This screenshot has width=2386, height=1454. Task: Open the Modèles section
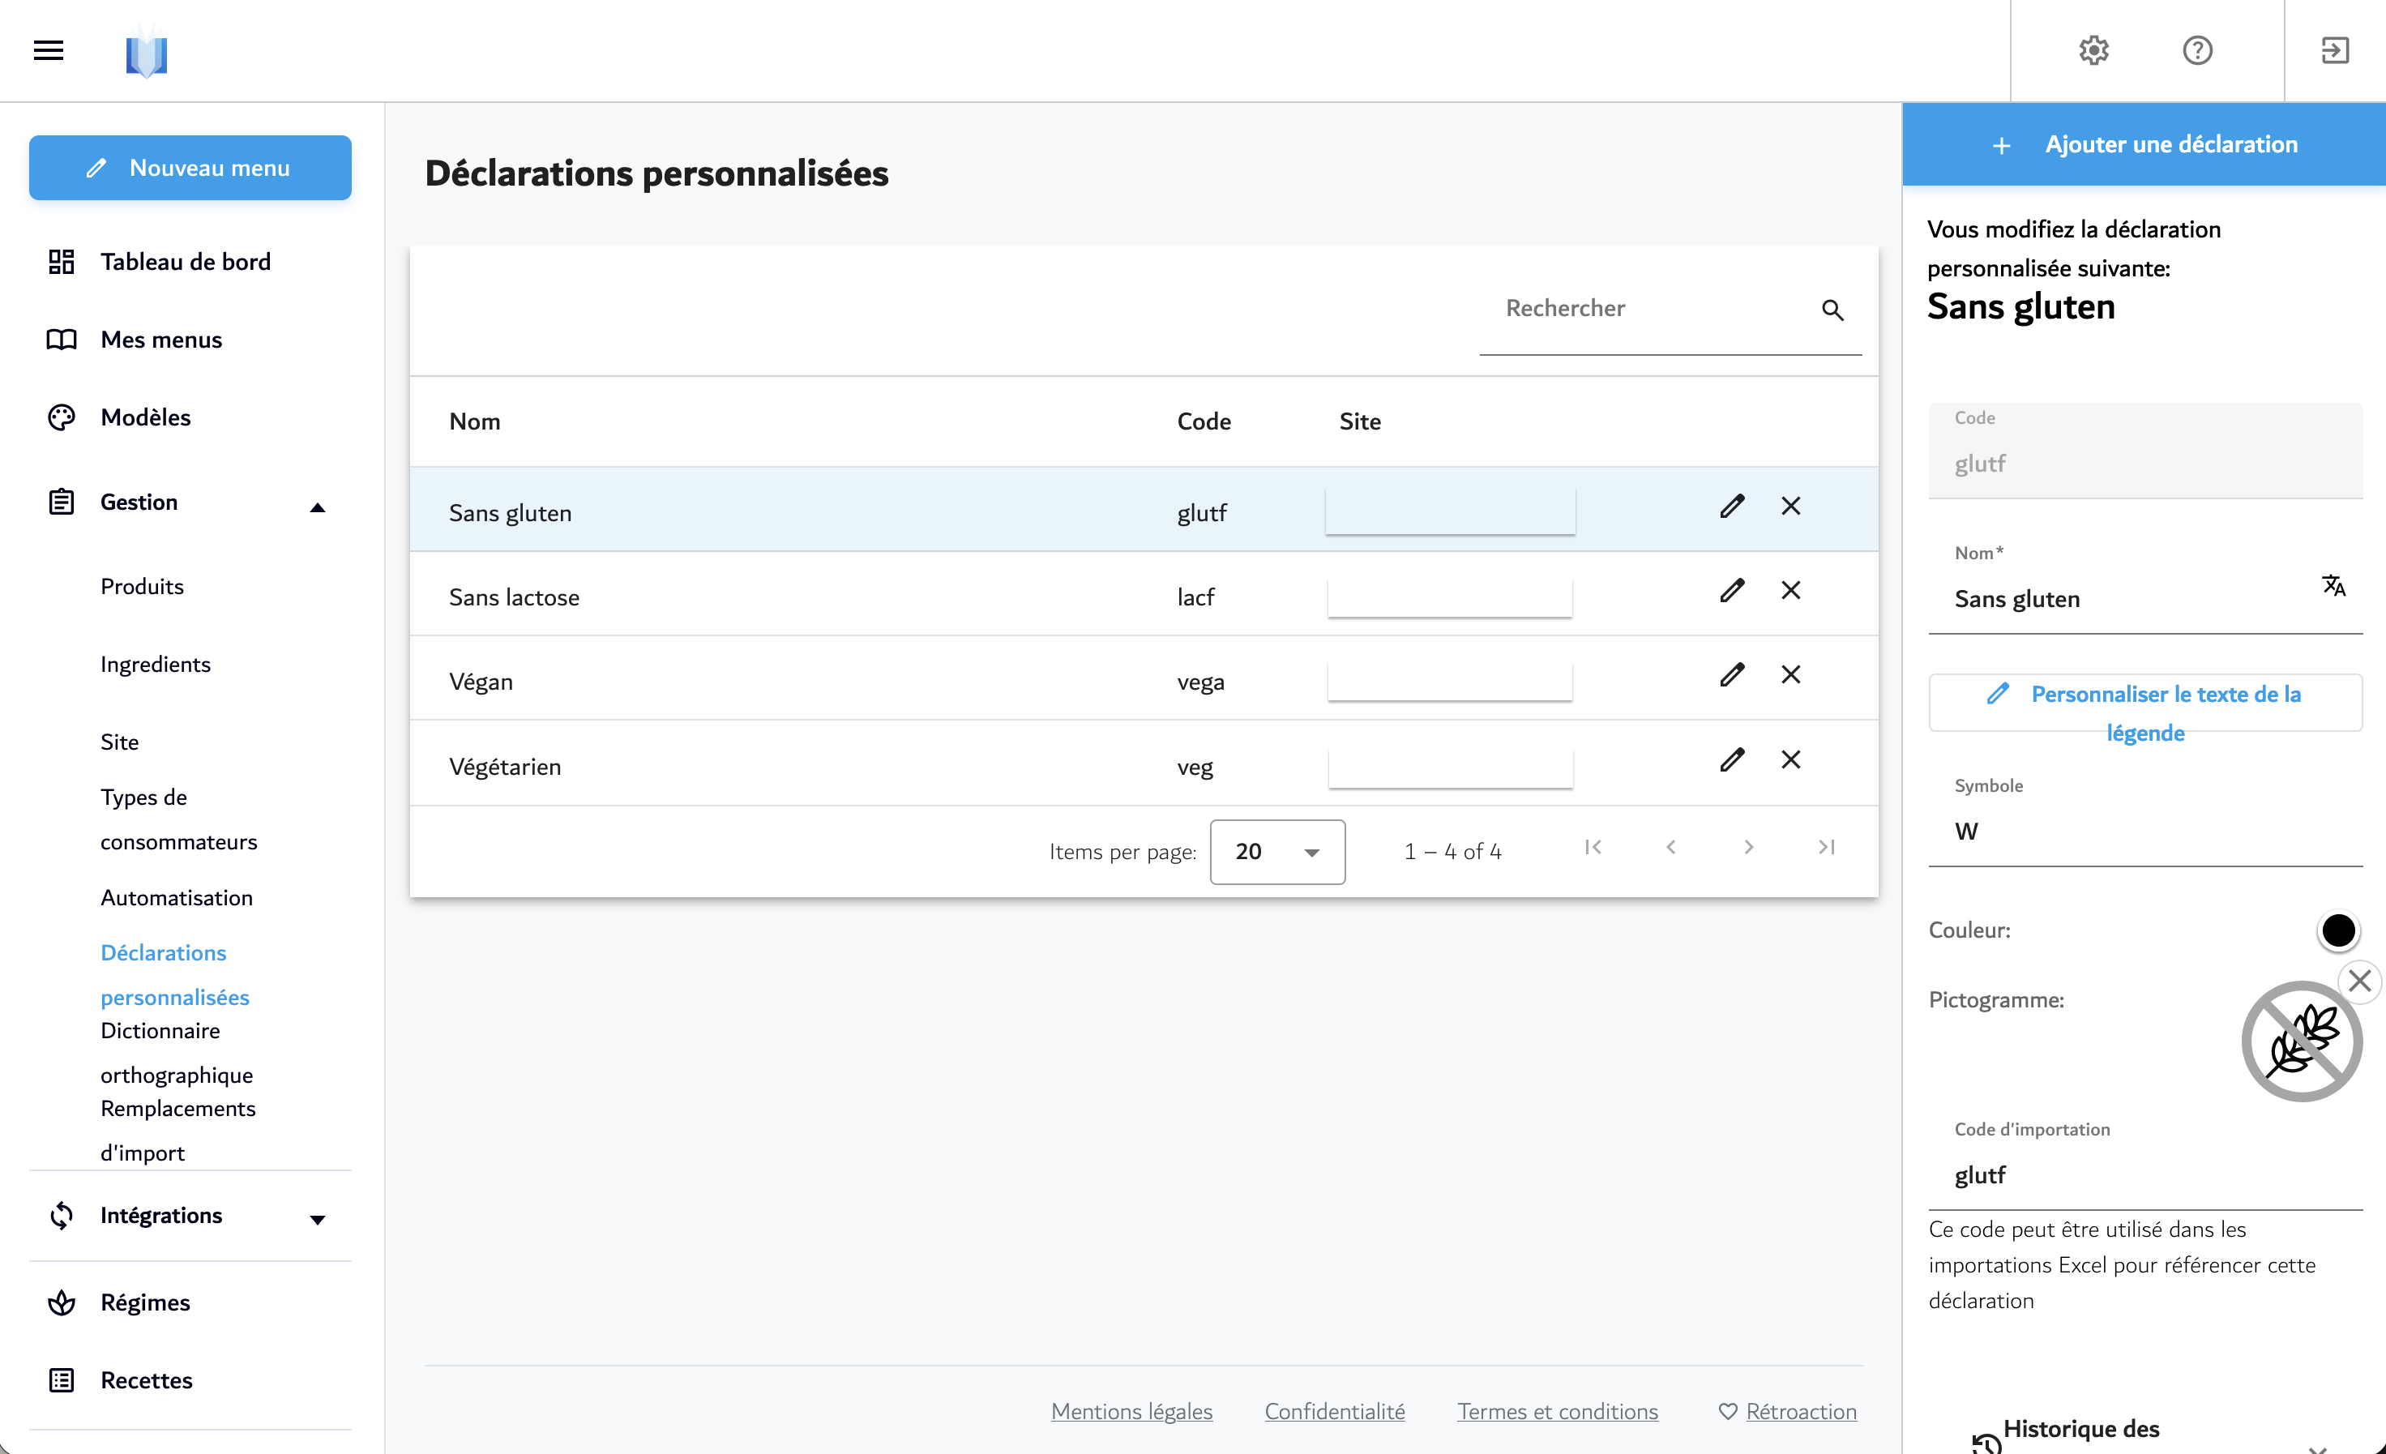coord(145,417)
